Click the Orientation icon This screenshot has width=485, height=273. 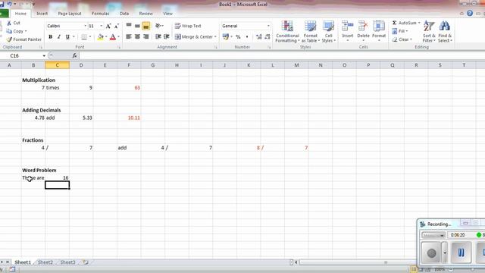pos(158,26)
